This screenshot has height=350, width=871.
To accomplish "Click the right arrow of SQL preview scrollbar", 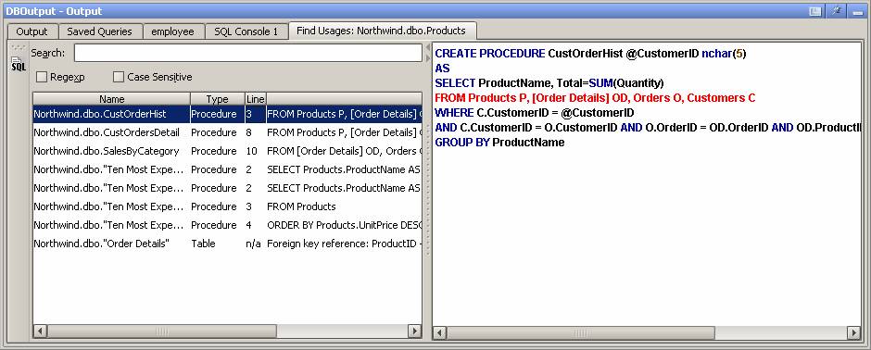I will (853, 332).
